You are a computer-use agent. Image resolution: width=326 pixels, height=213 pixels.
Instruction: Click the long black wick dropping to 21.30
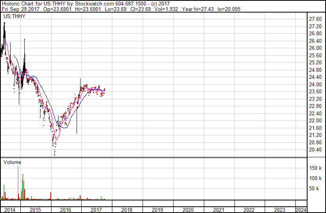pos(77,120)
